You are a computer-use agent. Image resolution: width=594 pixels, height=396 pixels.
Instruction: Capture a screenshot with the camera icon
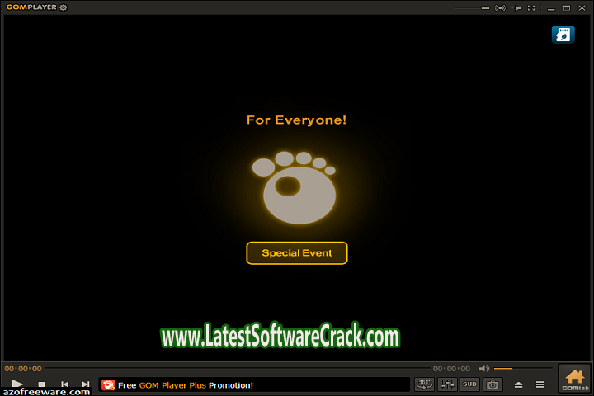point(493,384)
